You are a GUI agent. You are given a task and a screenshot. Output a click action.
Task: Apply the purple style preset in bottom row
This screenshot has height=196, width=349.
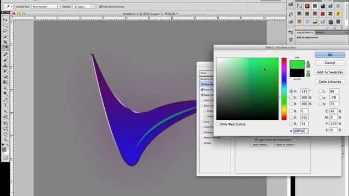(330, 22)
